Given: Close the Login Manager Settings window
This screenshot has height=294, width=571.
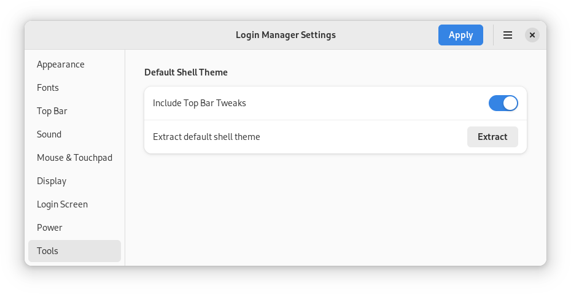Looking at the screenshot, I should pos(532,35).
